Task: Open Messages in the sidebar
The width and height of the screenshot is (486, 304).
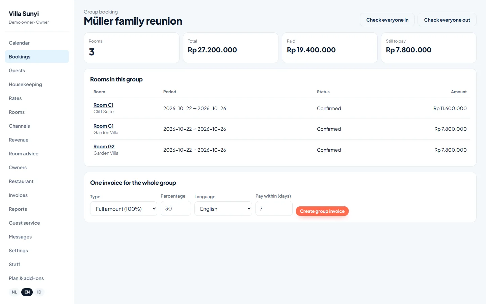Action: (37, 237)
